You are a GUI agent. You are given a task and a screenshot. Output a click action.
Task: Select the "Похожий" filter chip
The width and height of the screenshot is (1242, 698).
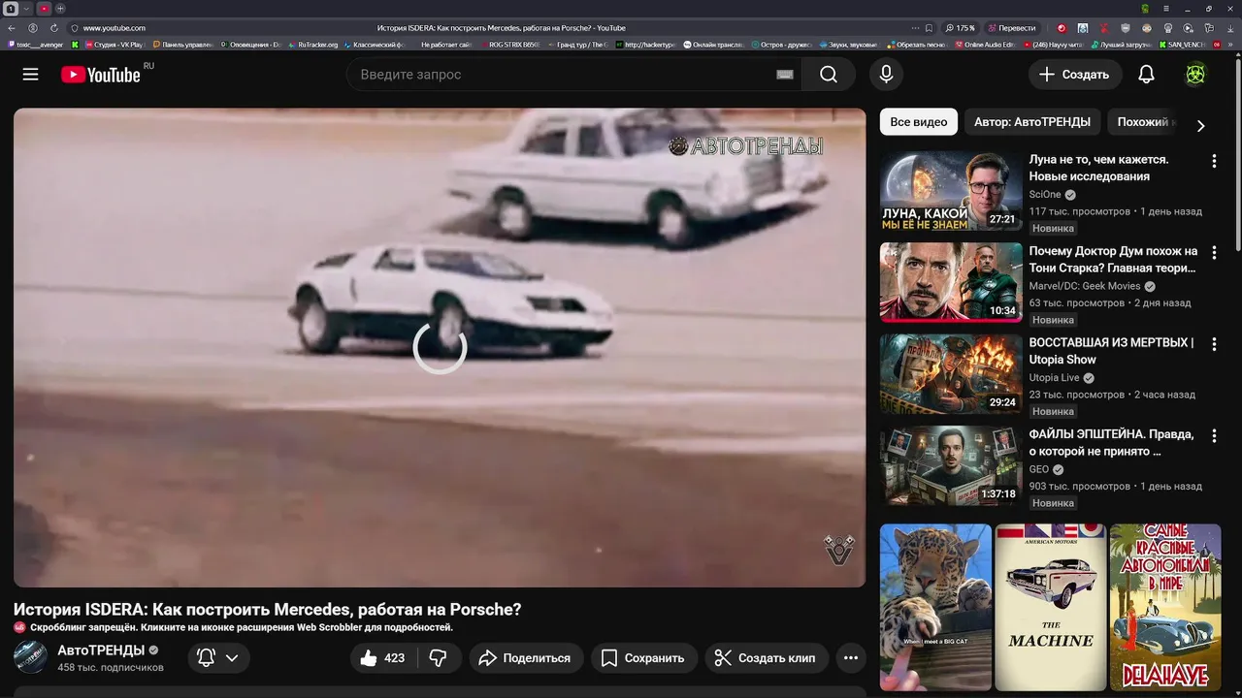click(1143, 122)
